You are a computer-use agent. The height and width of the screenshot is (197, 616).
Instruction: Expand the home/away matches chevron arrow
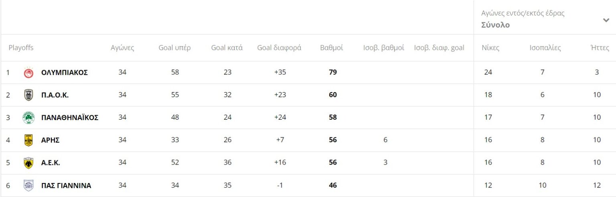pyautogui.click(x=606, y=20)
